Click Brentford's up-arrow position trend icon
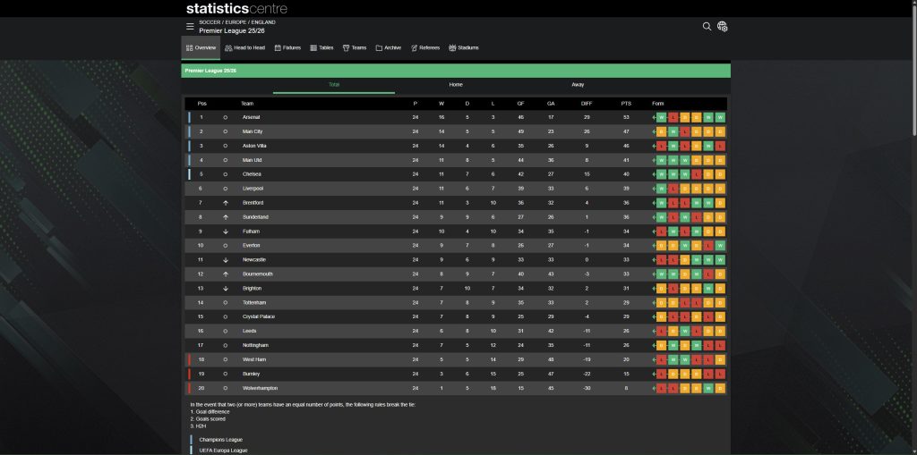Viewport: 917px width, 455px height. tap(225, 203)
